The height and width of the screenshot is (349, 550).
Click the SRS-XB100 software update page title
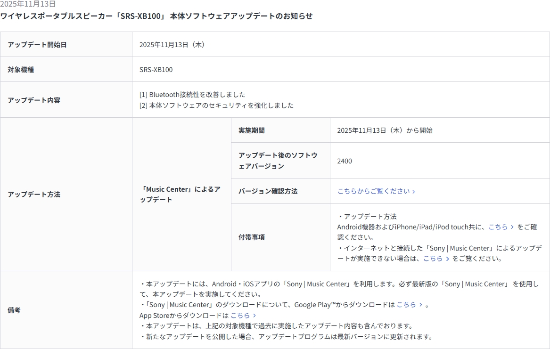[x=156, y=16]
